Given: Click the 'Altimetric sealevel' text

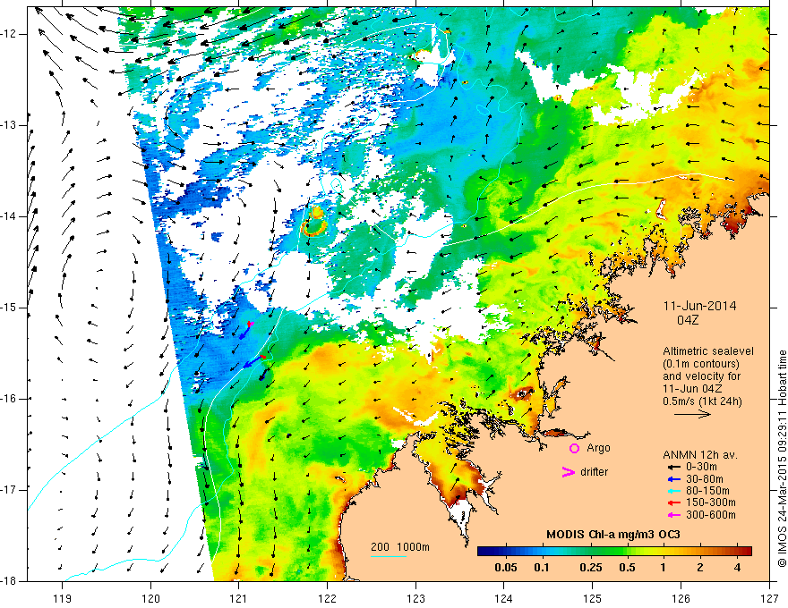Looking at the screenshot, I should click(x=708, y=351).
